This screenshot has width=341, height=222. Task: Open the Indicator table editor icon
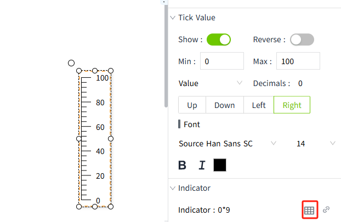pos(309,209)
